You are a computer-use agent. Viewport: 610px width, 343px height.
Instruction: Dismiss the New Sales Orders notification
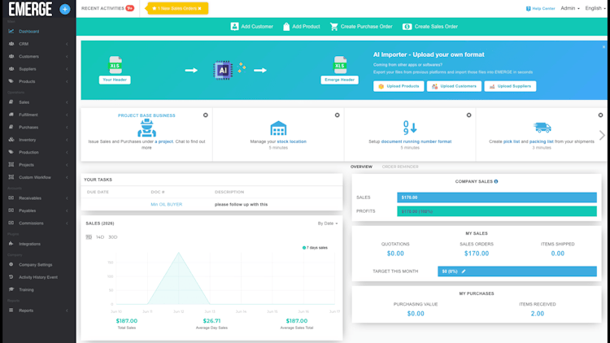(x=199, y=9)
